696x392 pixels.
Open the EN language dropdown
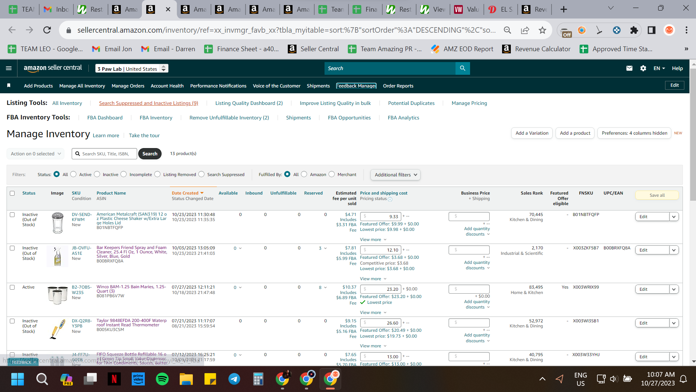pyautogui.click(x=659, y=68)
